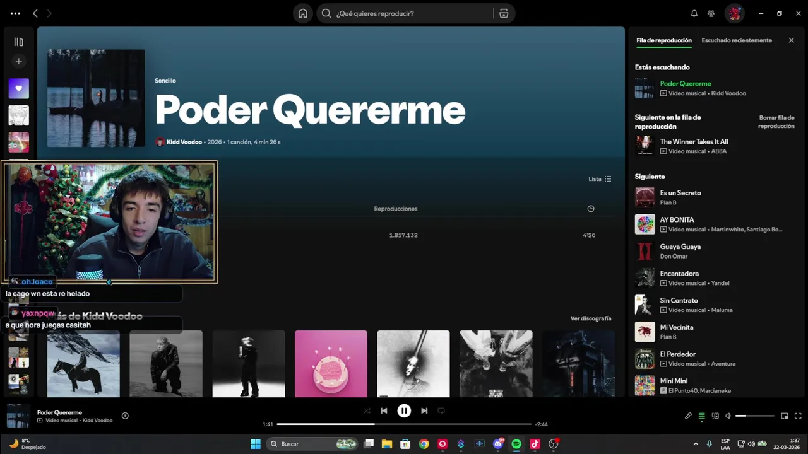
Task: Open Kidd Voodoo artist link in header
Action: pyautogui.click(x=184, y=142)
